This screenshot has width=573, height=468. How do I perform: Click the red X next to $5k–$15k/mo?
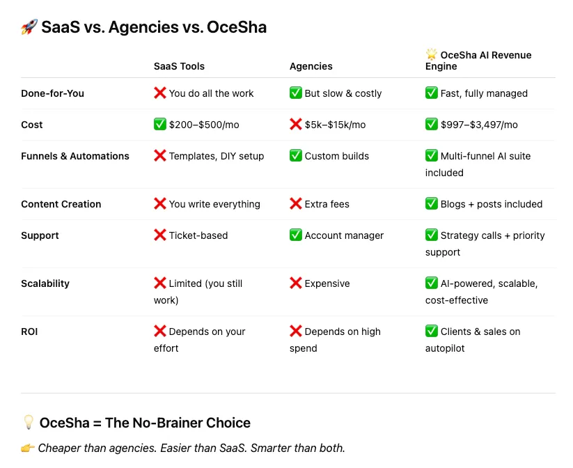[296, 124]
